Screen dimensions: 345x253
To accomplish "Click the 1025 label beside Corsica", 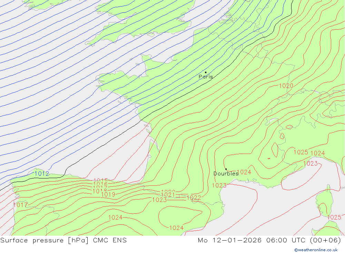I will click(334, 217).
